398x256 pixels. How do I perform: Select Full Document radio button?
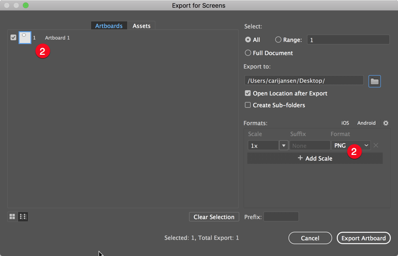248,53
